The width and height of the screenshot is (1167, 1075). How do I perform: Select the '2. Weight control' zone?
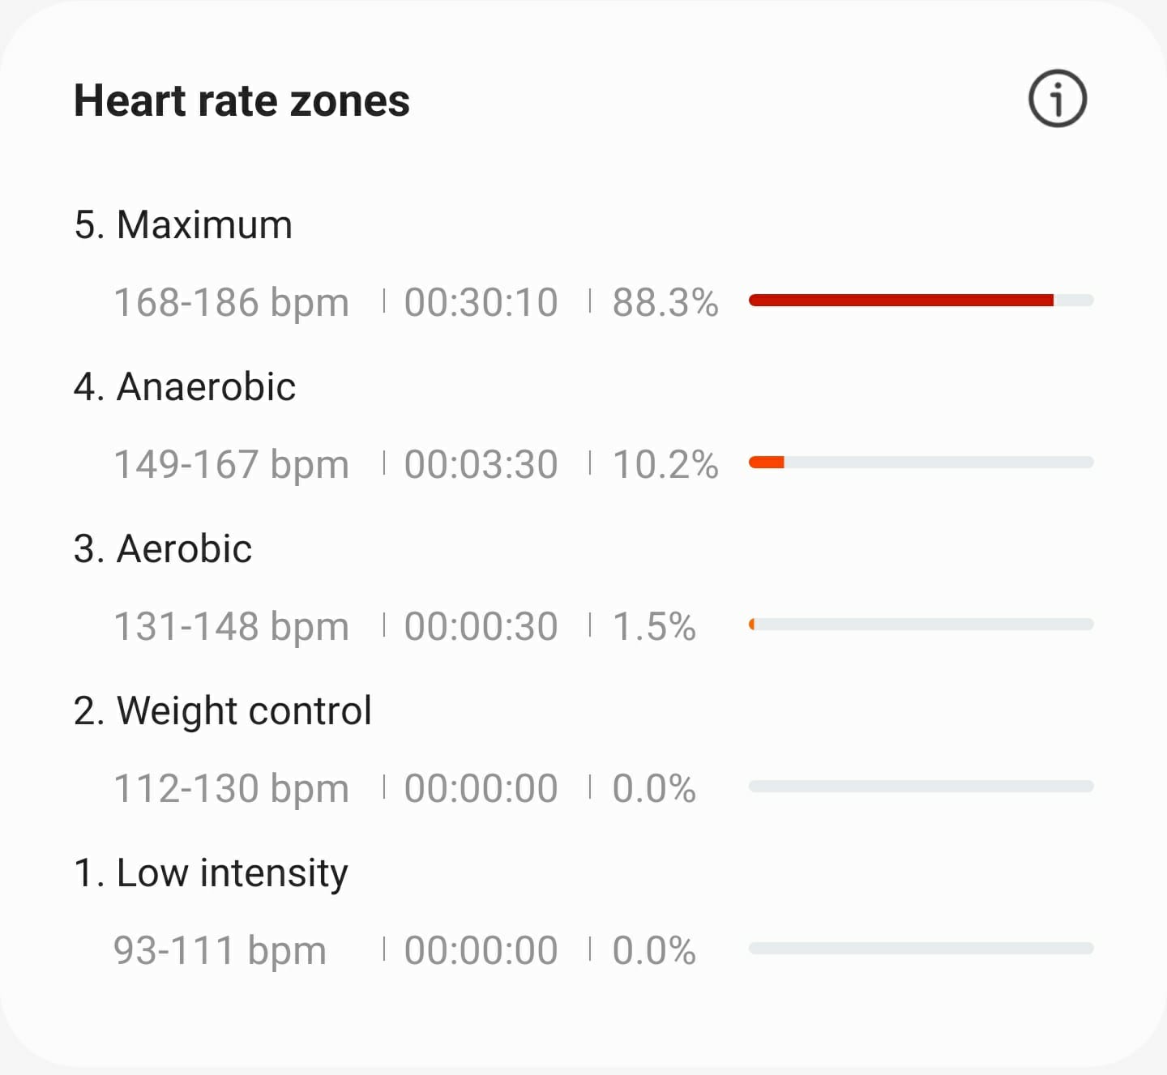click(x=223, y=710)
